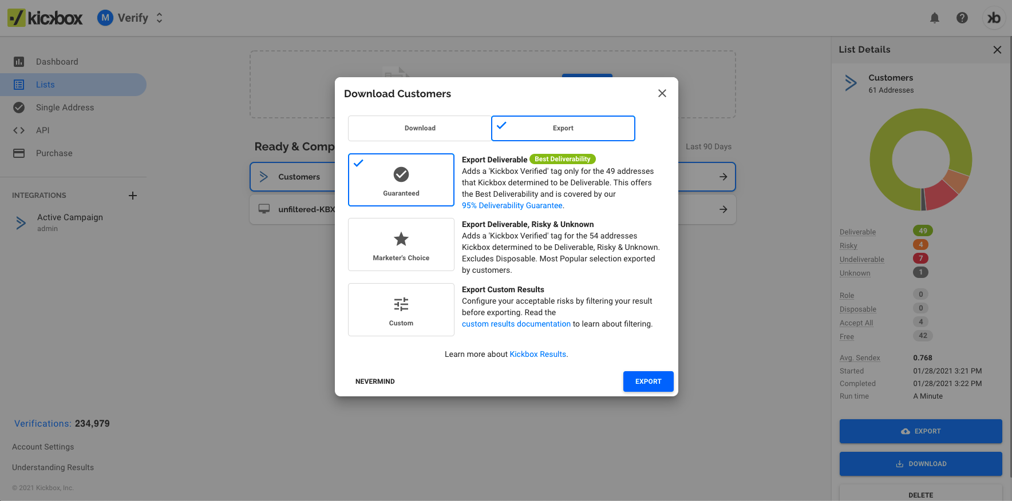This screenshot has width=1012, height=501.
Task: Click the Lists sidebar icon
Action: (19, 85)
